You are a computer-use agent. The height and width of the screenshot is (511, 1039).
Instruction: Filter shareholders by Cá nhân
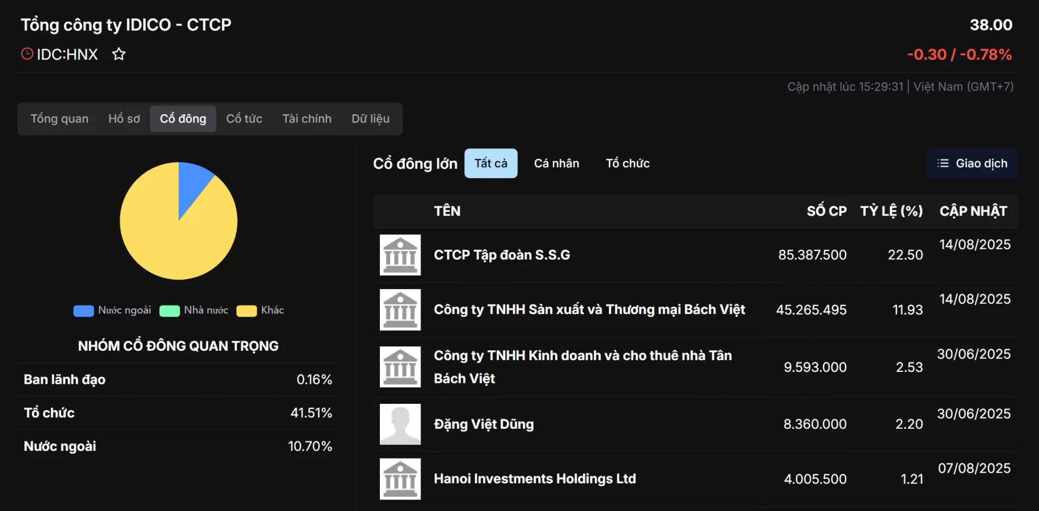(x=556, y=163)
